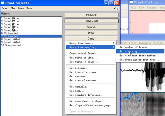
Task: Select Get value at time...
Action: click(x=91, y=58)
